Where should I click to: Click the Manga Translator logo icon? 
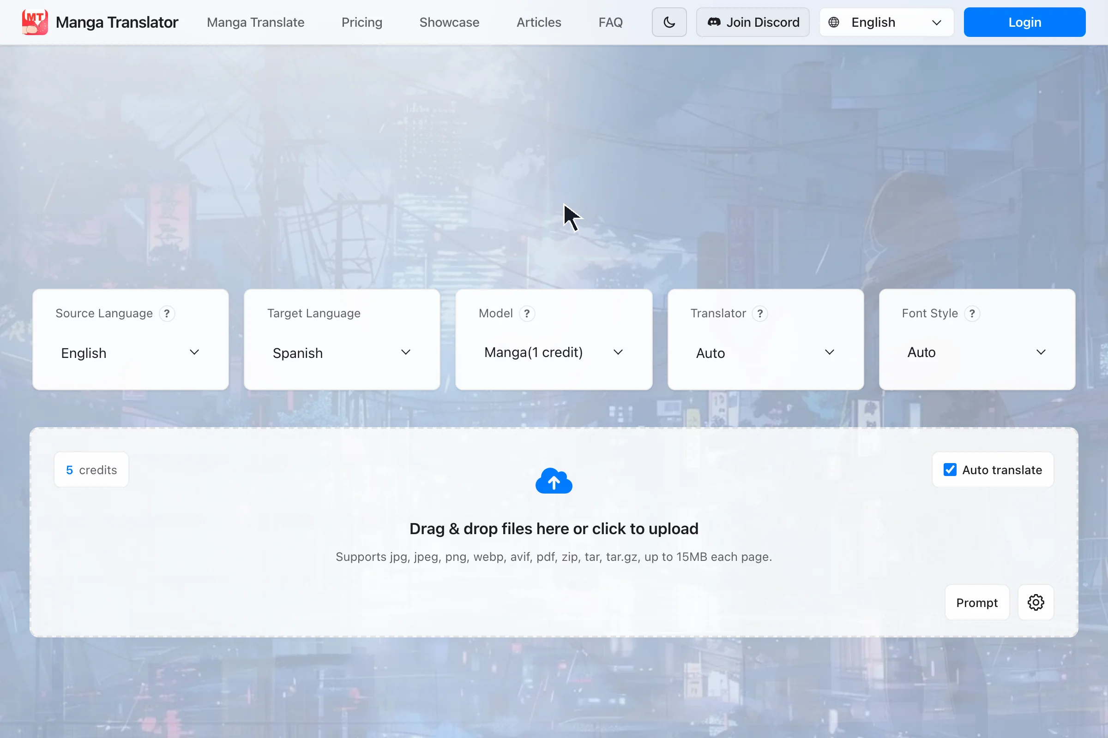point(35,22)
